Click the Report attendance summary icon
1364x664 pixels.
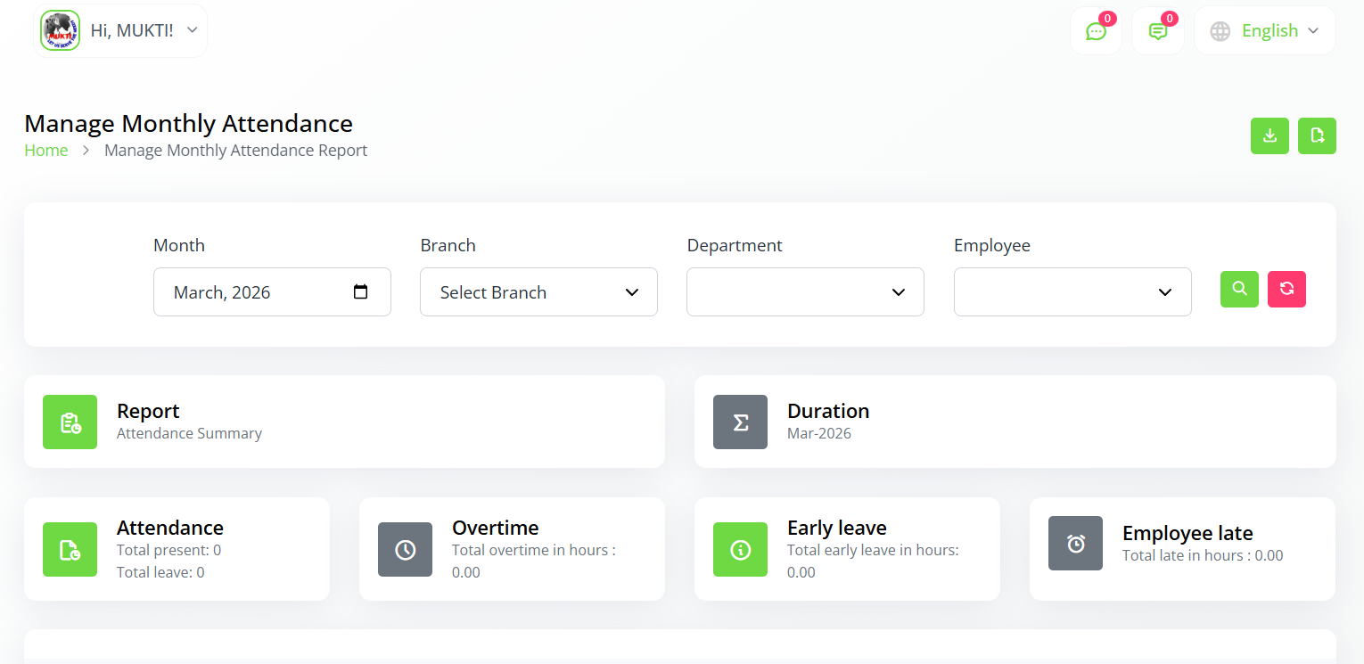point(70,422)
